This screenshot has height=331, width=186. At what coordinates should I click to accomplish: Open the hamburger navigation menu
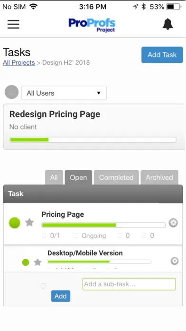pyautogui.click(x=13, y=24)
